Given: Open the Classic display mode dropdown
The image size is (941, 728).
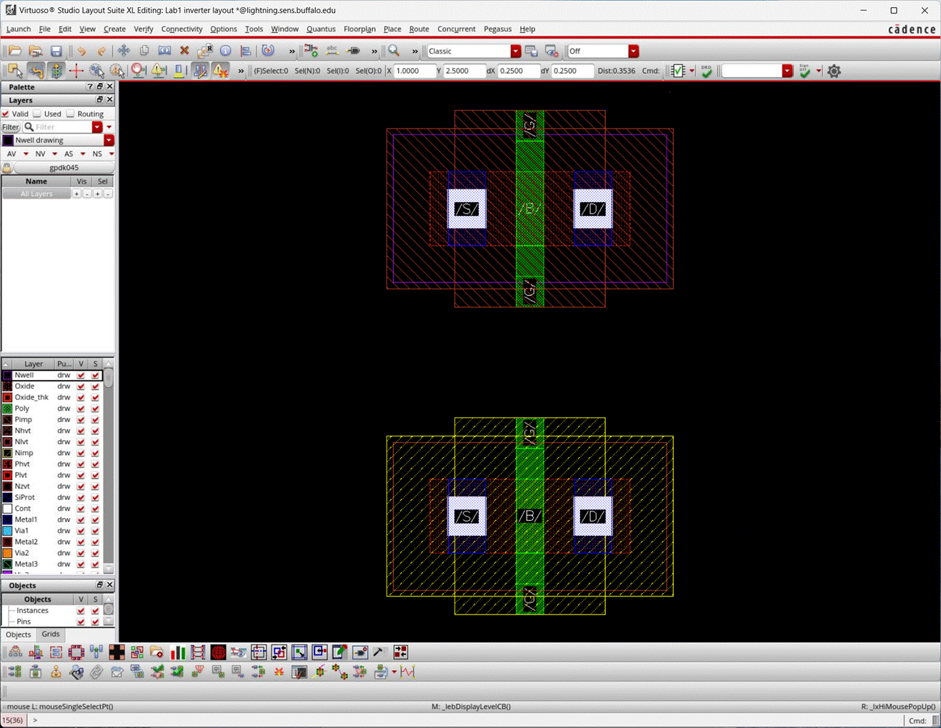Looking at the screenshot, I should 516,51.
